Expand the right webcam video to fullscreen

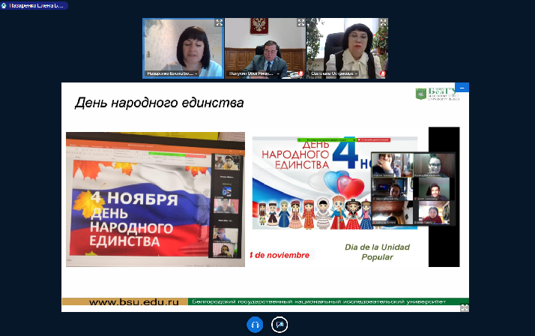click(384, 23)
